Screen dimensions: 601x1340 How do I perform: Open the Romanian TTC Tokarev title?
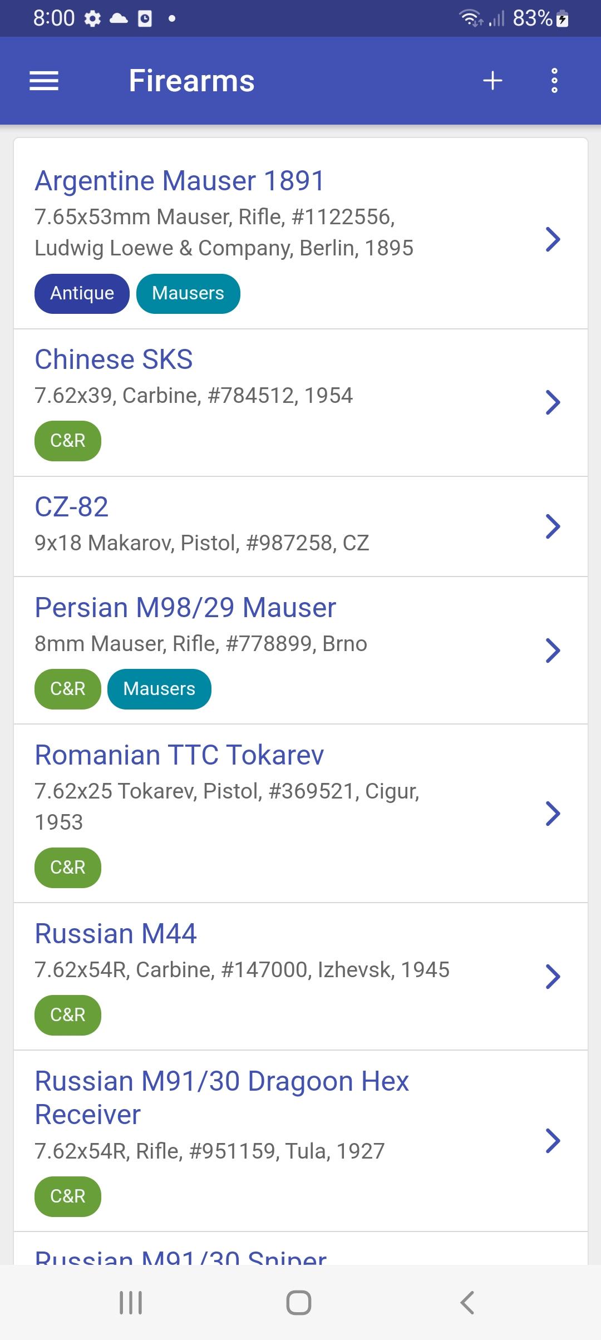click(x=179, y=755)
